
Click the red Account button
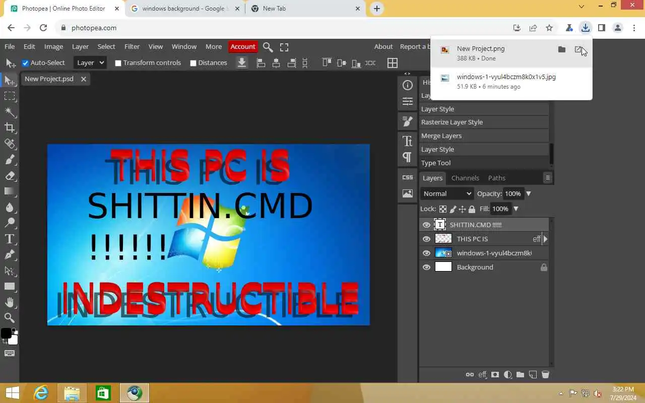[243, 46]
